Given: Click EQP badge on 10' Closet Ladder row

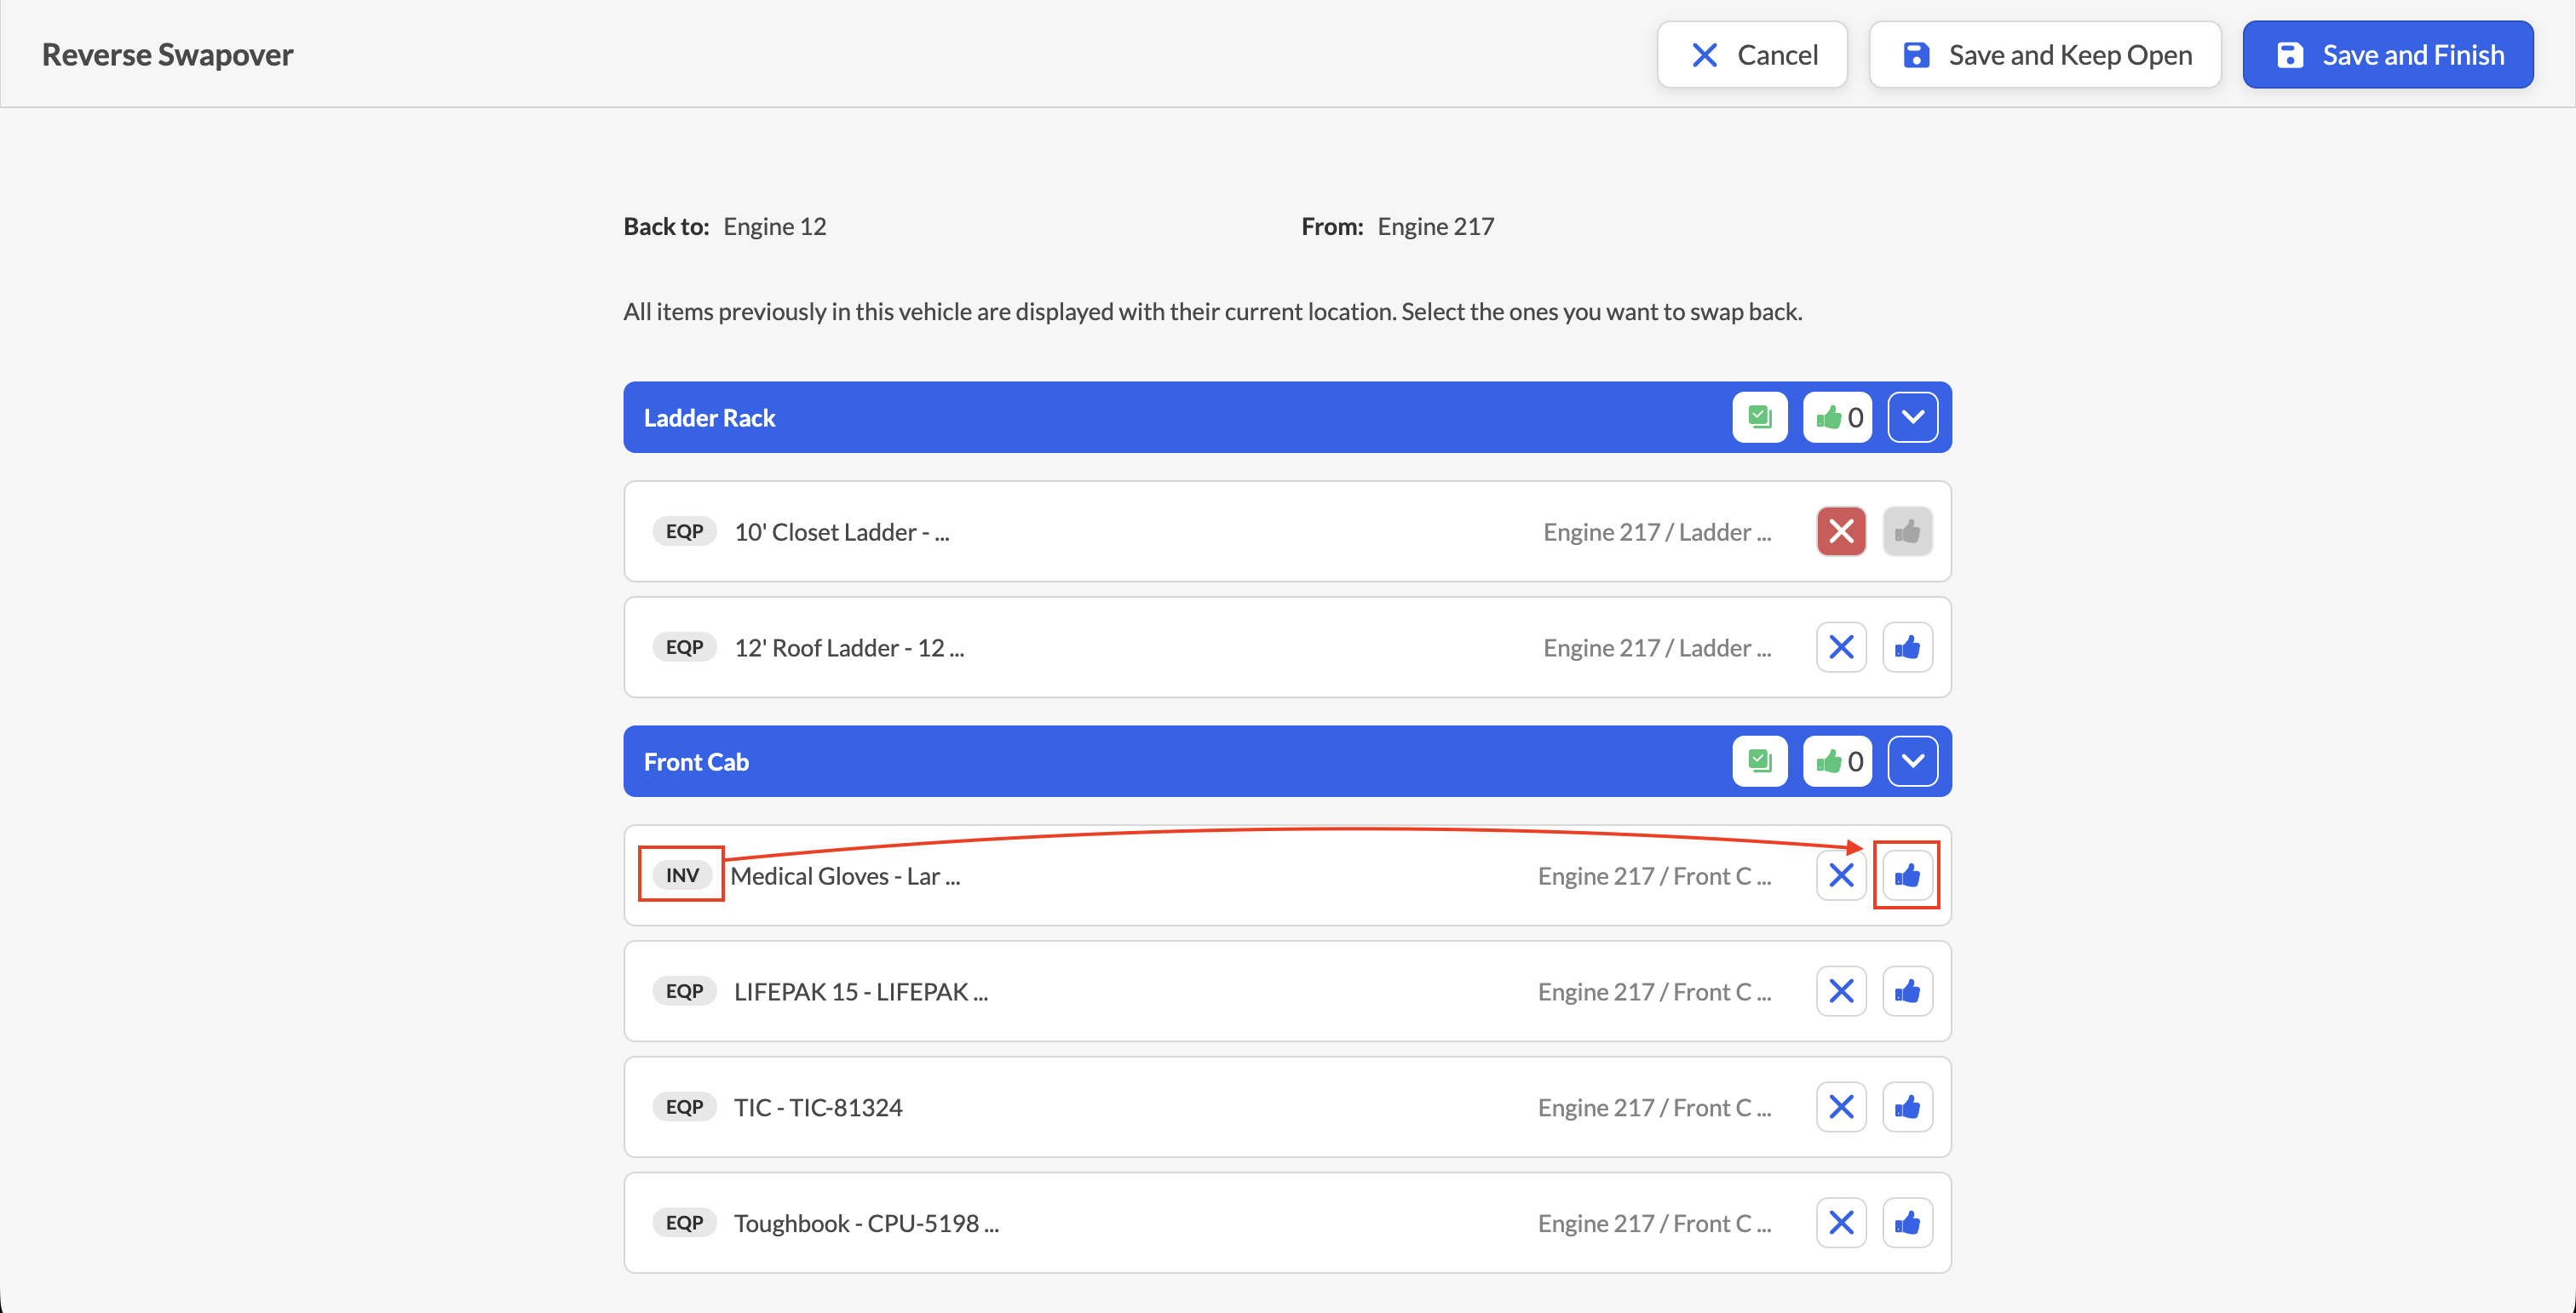Looking at the screenshot, I should pyautogui.click(x=685, y=531).
